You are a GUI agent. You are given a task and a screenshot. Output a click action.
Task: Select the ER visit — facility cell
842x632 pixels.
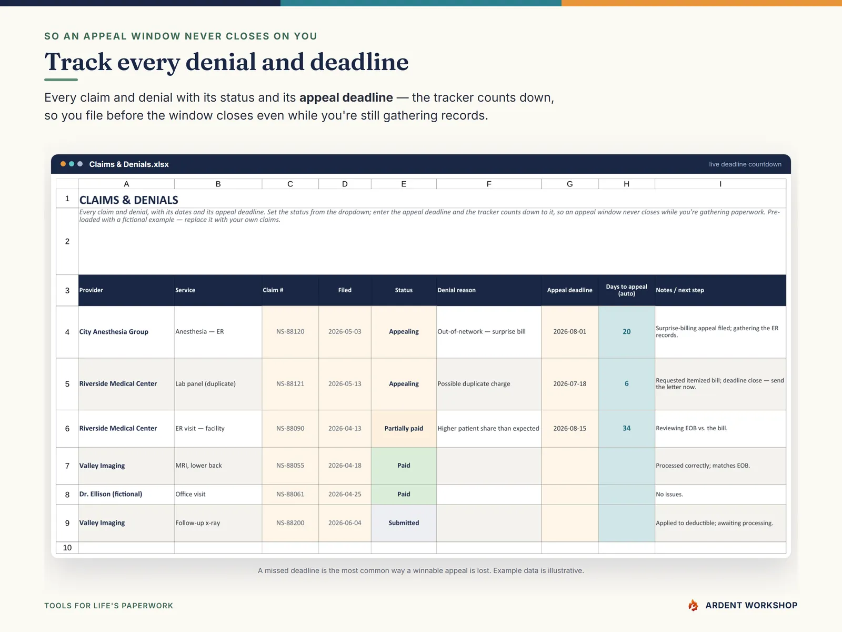218,429
